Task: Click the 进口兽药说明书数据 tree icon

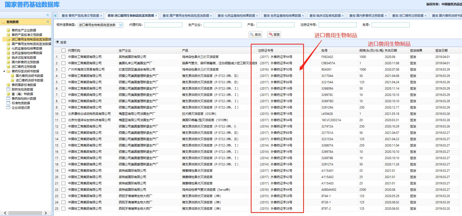Action: tap(12, 80)
